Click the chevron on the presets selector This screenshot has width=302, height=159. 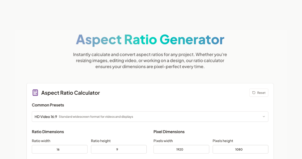(264, 117)
